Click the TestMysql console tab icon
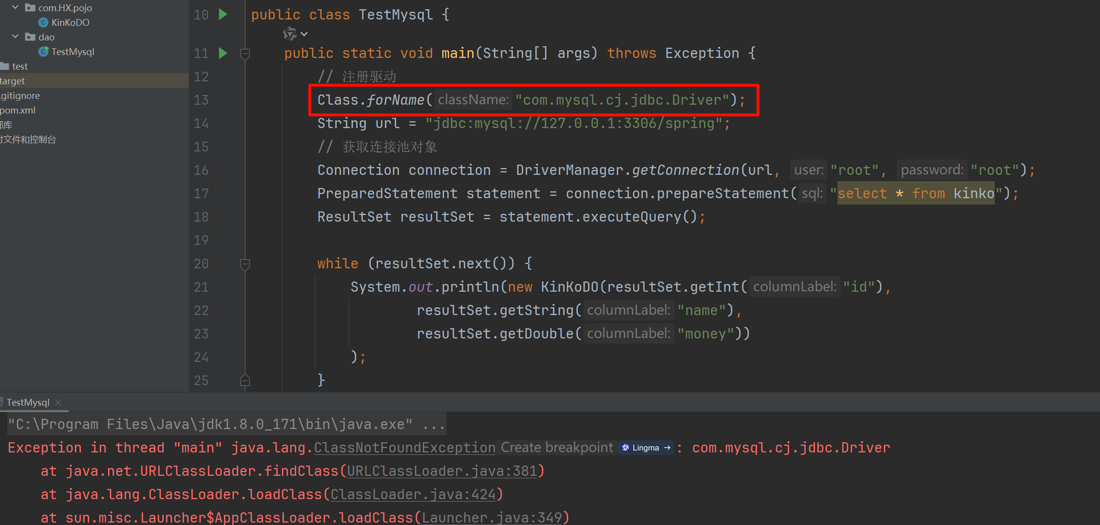1100x525 pixels. [x=2, y=402]
